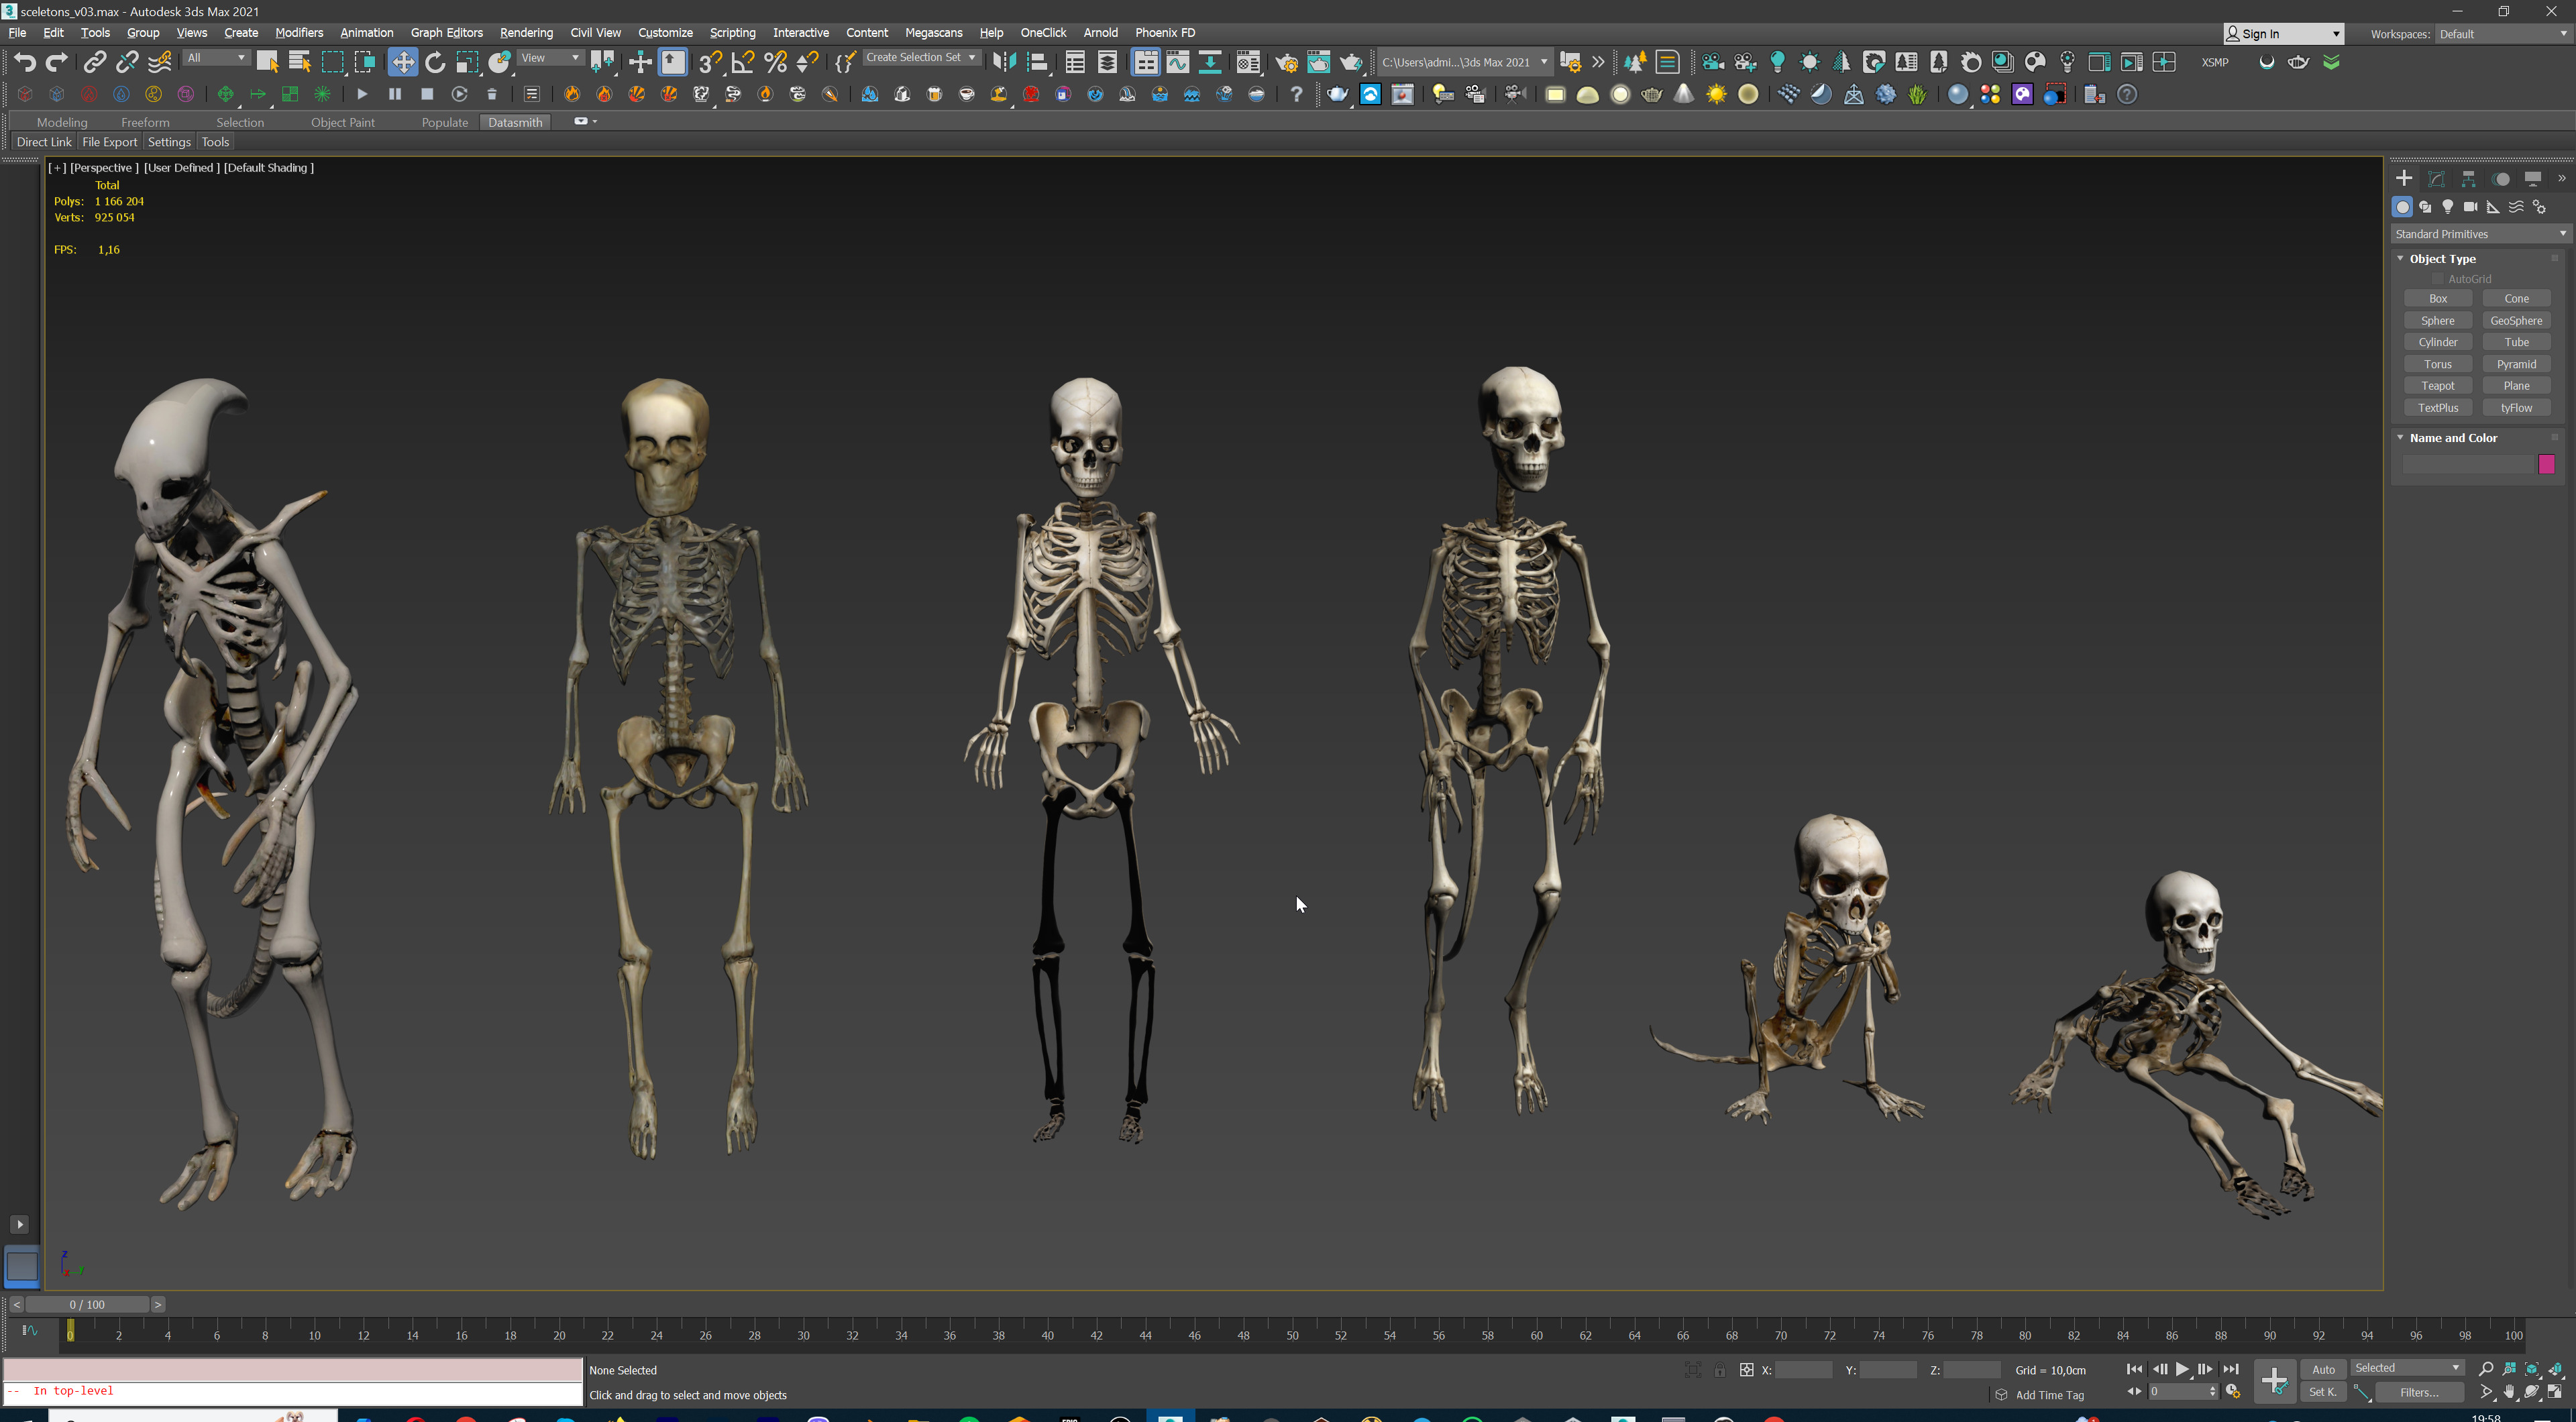Click frame 50 on the timeline
Screen dimensions: 2576x1422
pyautogui.click(x=1292, y=1334)
